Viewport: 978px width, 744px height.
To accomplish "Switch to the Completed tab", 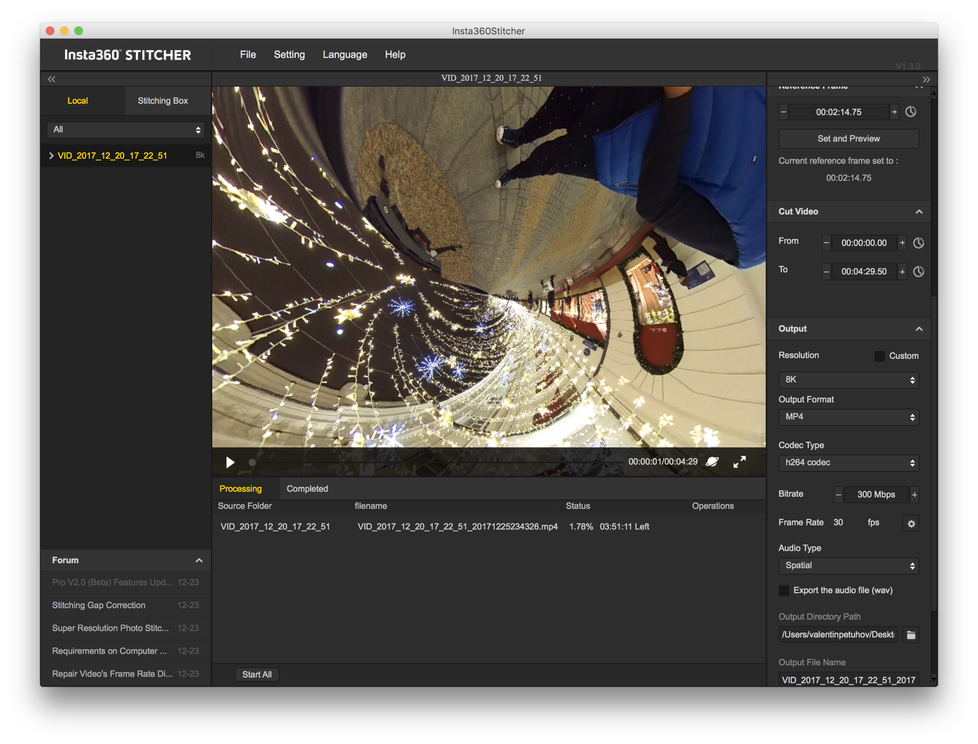I will (307, 489).
